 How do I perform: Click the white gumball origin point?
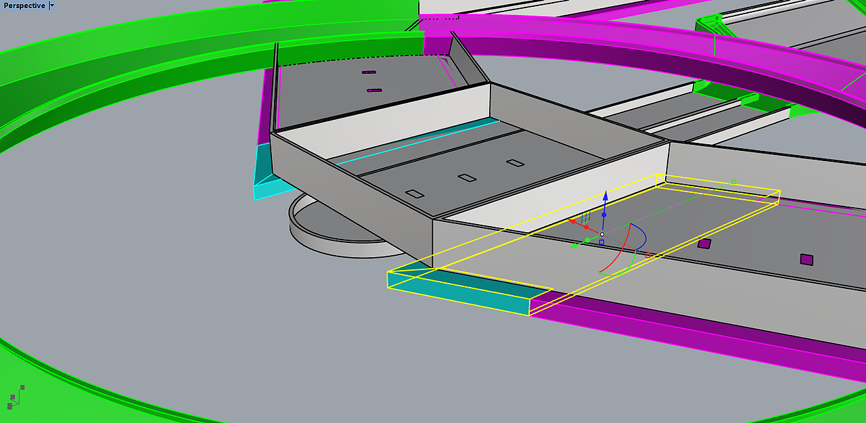click(x=602, y=234)
